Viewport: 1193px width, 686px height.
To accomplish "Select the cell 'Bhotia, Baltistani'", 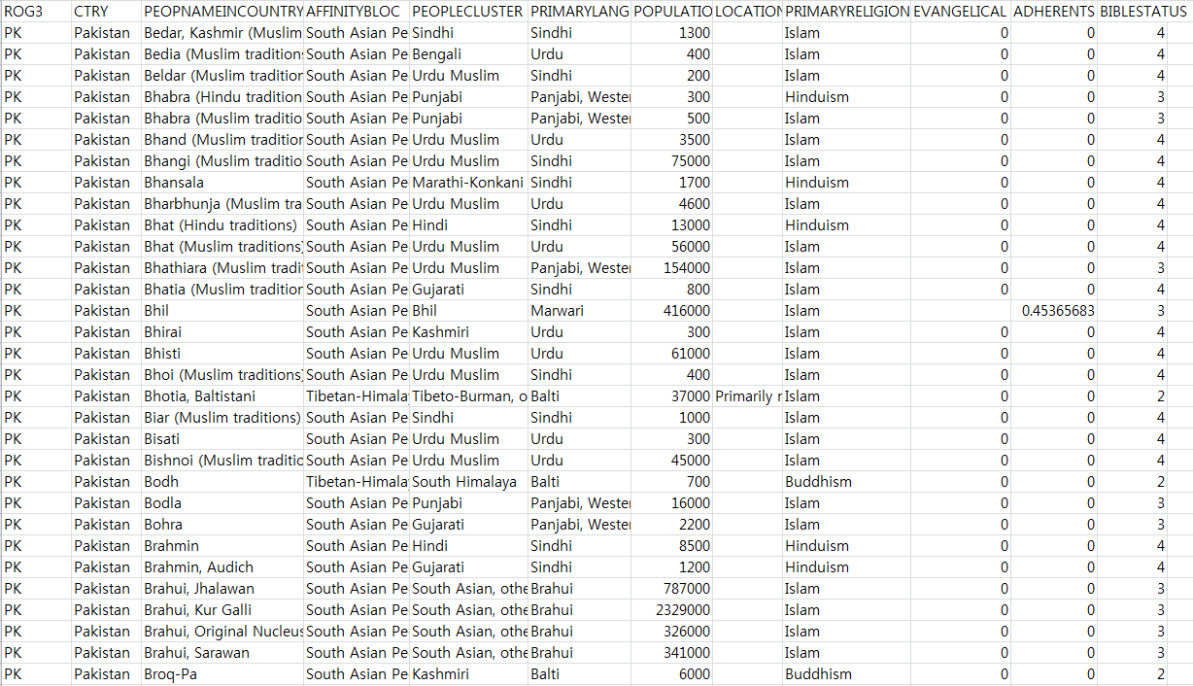I will (222, 396).
